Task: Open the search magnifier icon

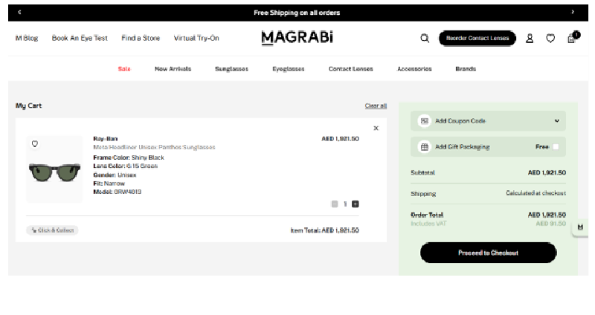Action: point(425,39)
